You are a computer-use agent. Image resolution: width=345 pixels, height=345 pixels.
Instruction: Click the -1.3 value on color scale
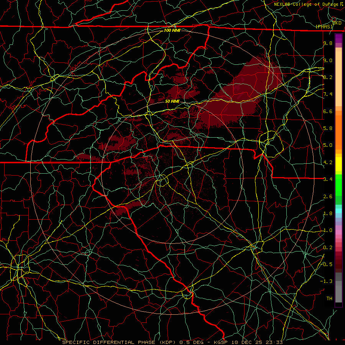[x=326, y=281]
